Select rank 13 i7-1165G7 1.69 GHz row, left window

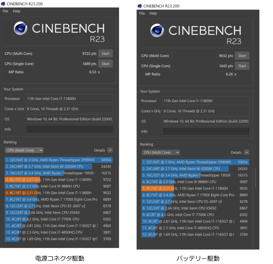coord(59,239)
